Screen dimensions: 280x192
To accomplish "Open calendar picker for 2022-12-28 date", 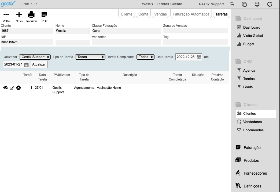I will [x=199, y=57].
